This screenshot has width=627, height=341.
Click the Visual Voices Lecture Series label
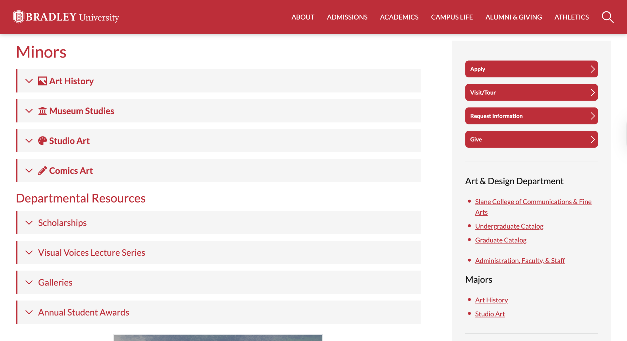pos(91,252)
